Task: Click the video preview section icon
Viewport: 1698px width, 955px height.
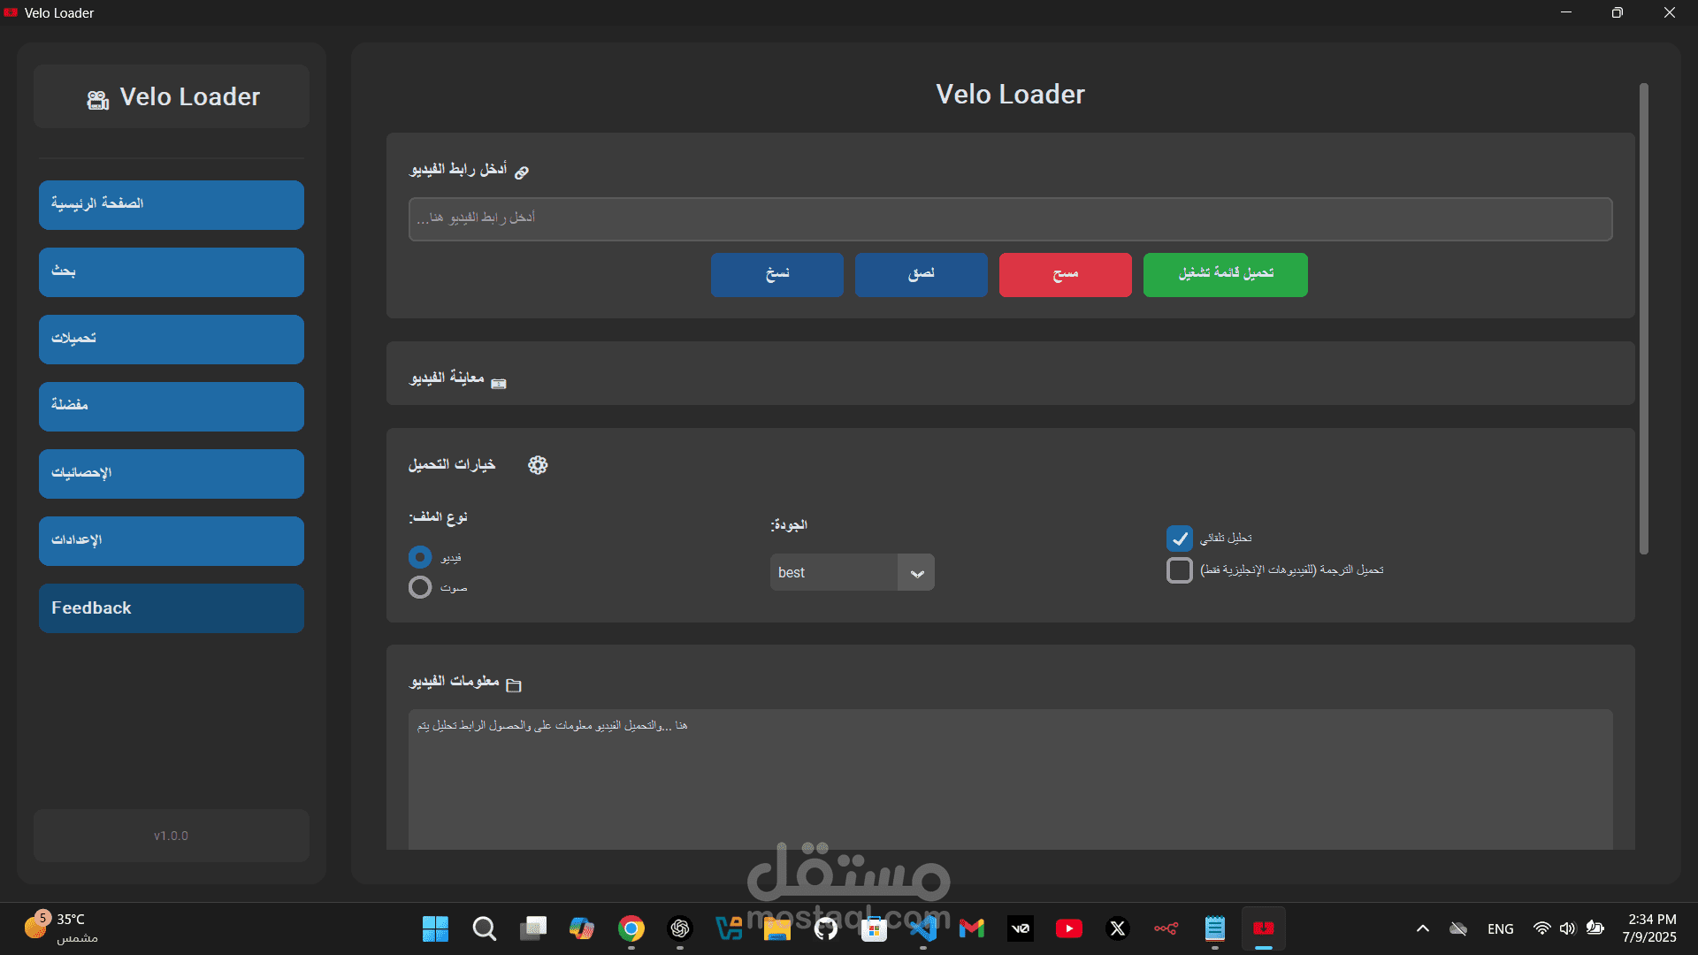Action: [499, 383]
